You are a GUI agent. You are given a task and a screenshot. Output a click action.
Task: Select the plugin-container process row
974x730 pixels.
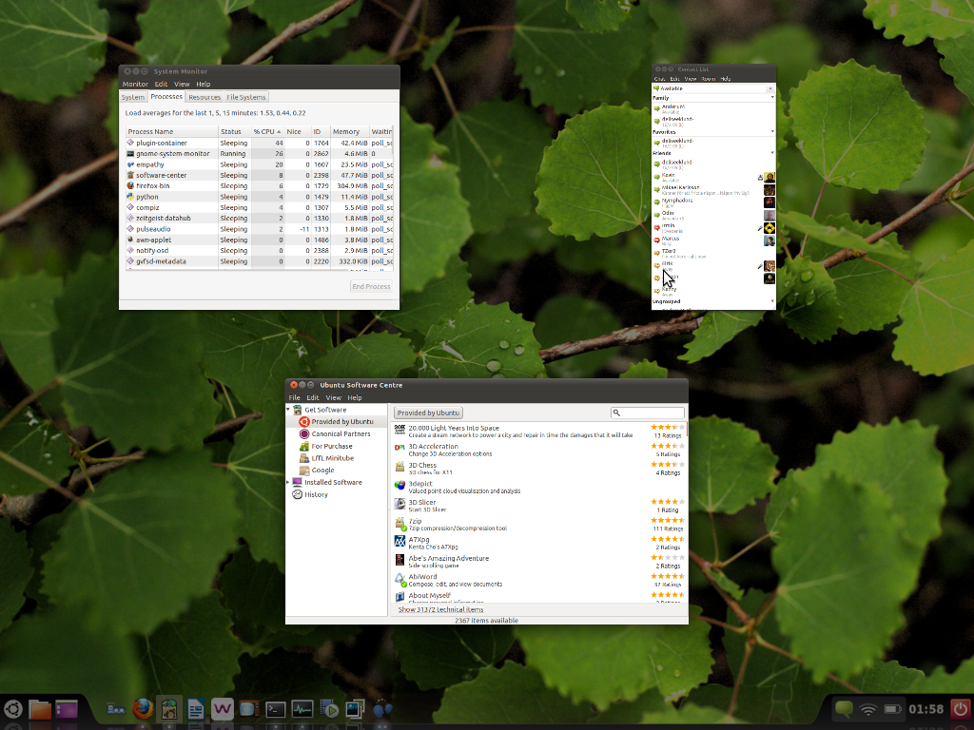pos(259,143)
